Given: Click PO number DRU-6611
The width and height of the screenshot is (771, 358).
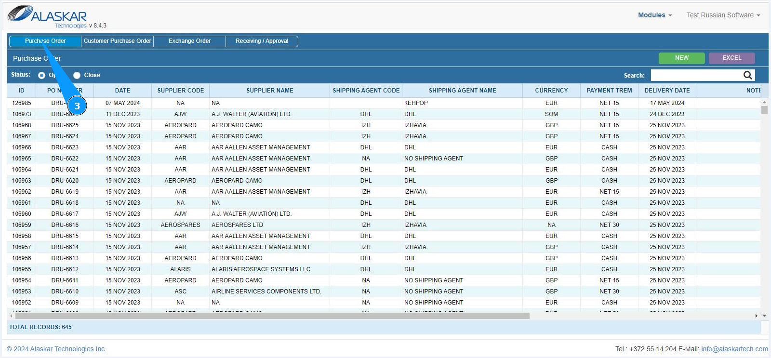Looking at the screenshot, I should 65,280.
